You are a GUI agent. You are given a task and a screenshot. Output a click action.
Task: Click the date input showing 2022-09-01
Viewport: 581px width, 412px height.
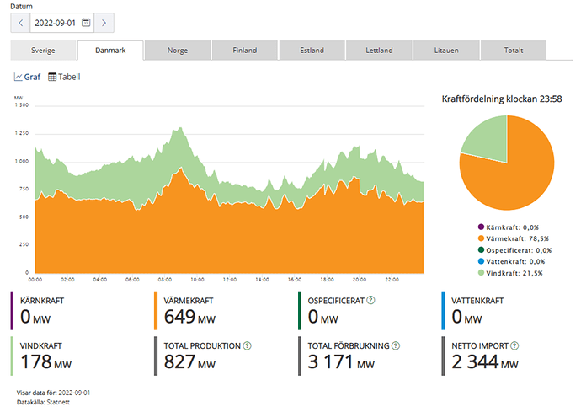pos(55,23)
